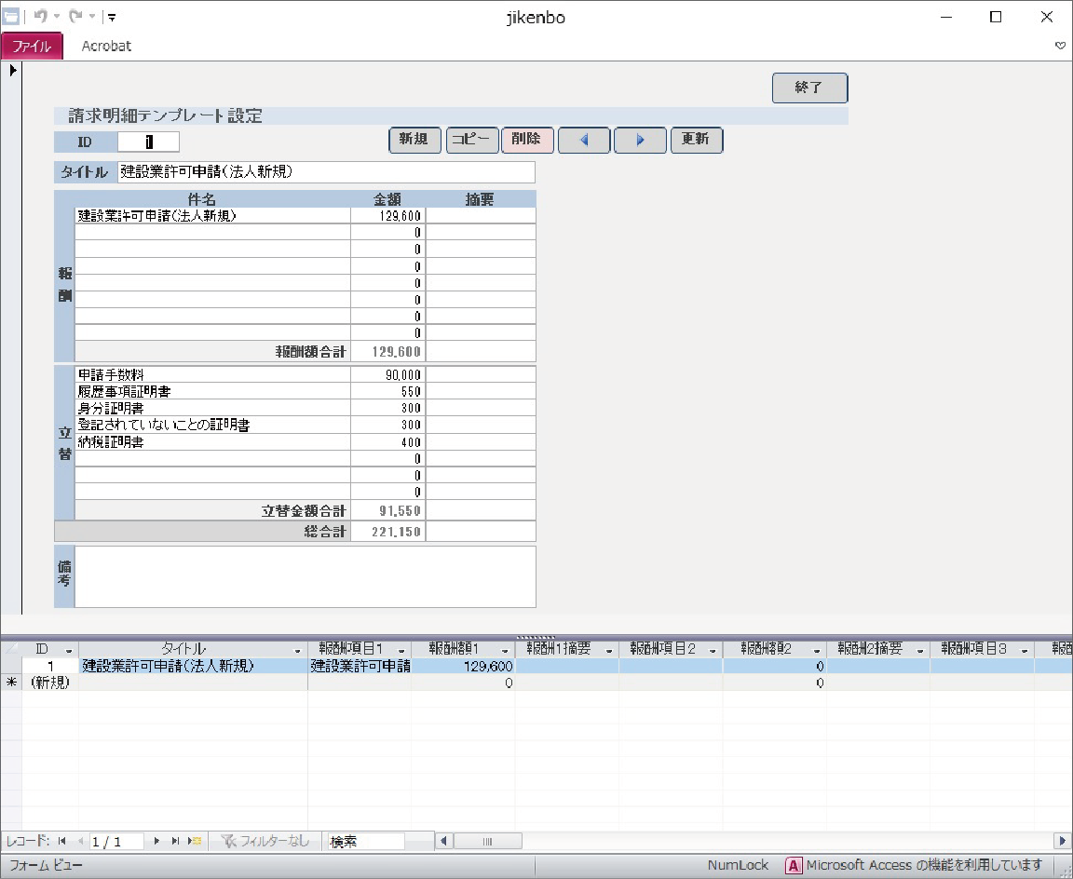
Task: Click the next record arrow button in form
Action: [640, 140]
